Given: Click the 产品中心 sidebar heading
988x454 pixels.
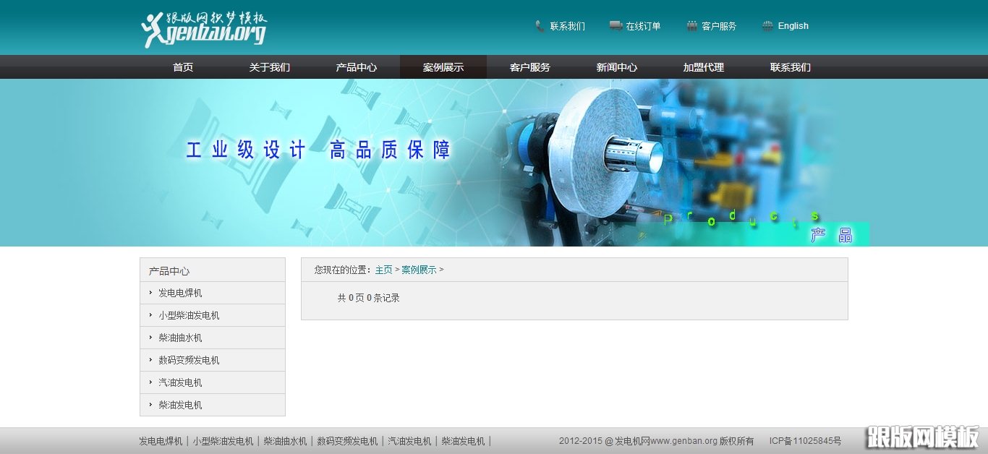Looking at the screenshot, I should tap(169, 271).
